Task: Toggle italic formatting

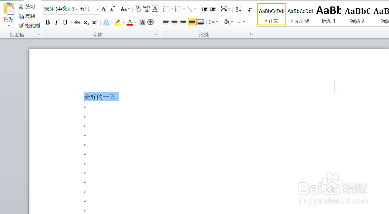Action: [56, 22]
